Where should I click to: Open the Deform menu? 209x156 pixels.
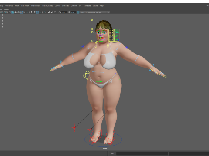tap(74, 6)
